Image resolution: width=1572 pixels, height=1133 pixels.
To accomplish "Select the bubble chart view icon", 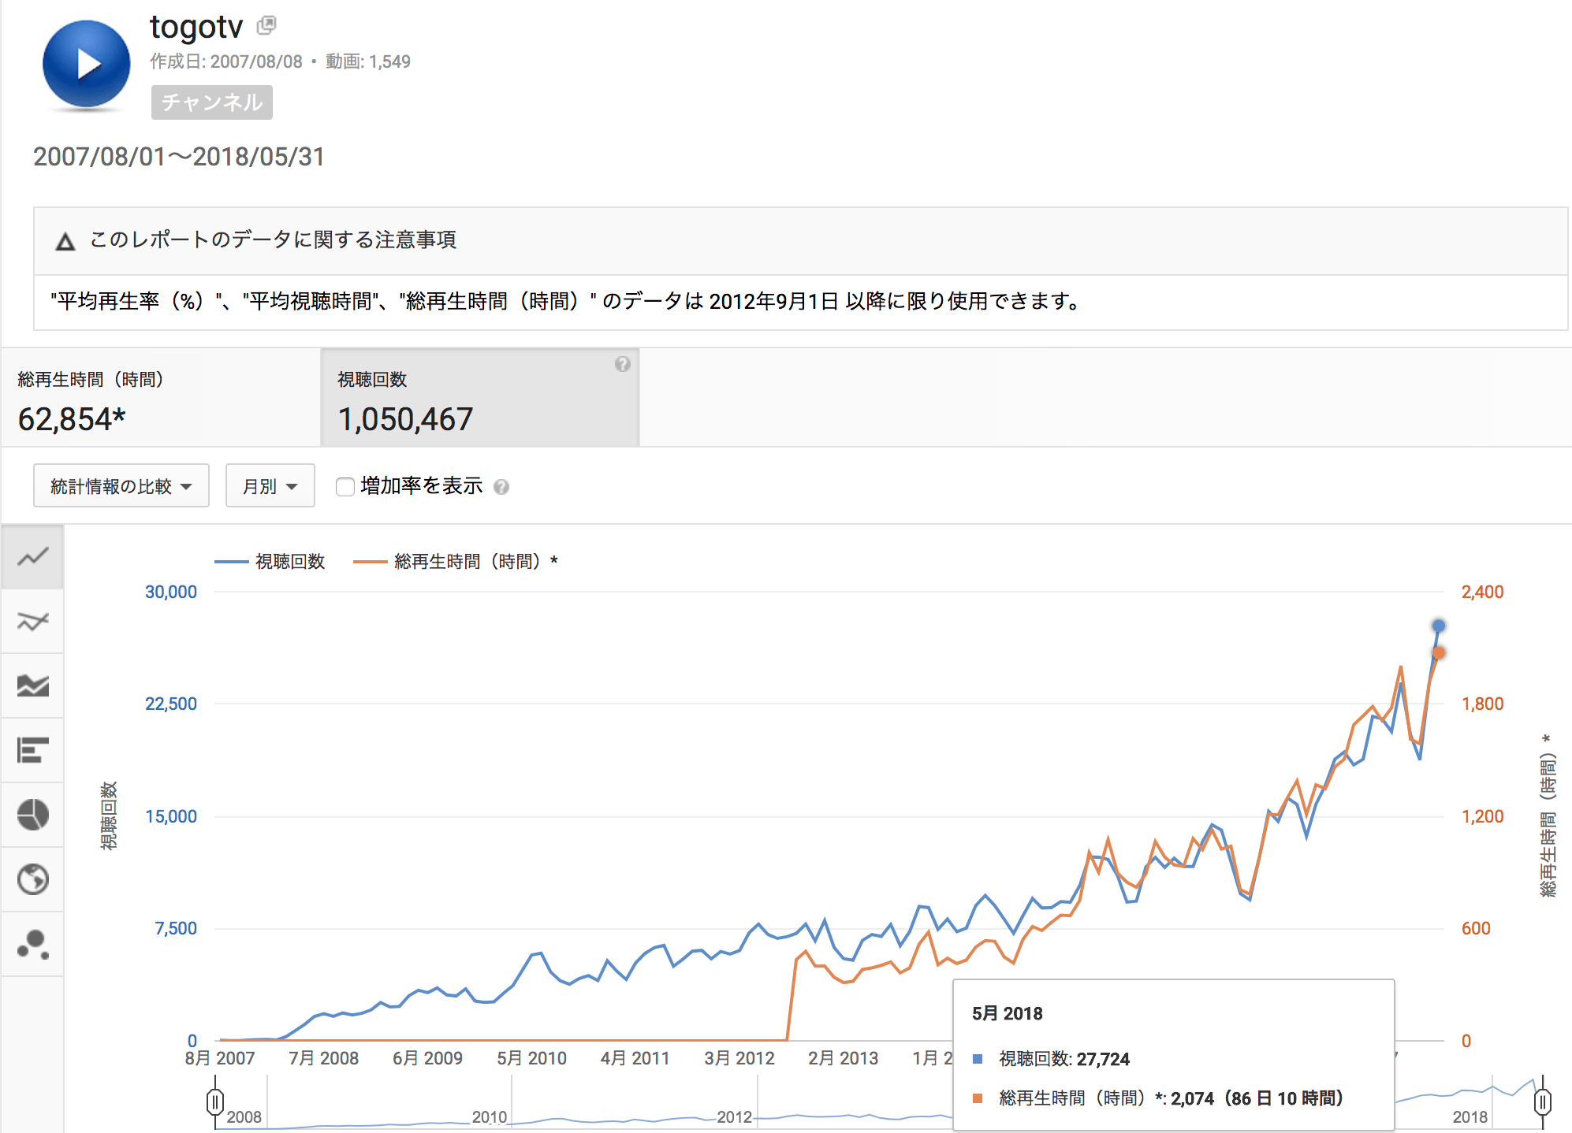I will [x=32, y=944].
